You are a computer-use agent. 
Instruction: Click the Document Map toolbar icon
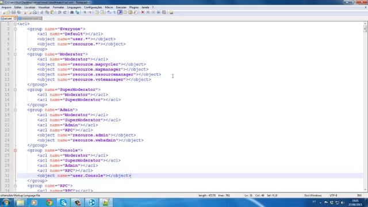(x=131, y=12)
